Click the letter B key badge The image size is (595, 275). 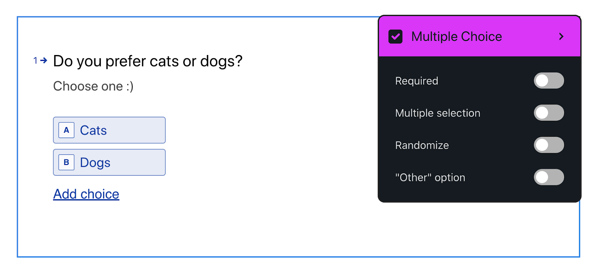coord(67,162)
